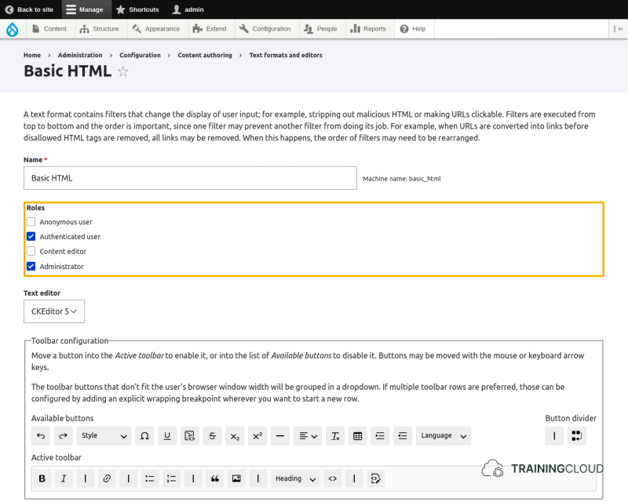Click Back to site

[29, 9]
